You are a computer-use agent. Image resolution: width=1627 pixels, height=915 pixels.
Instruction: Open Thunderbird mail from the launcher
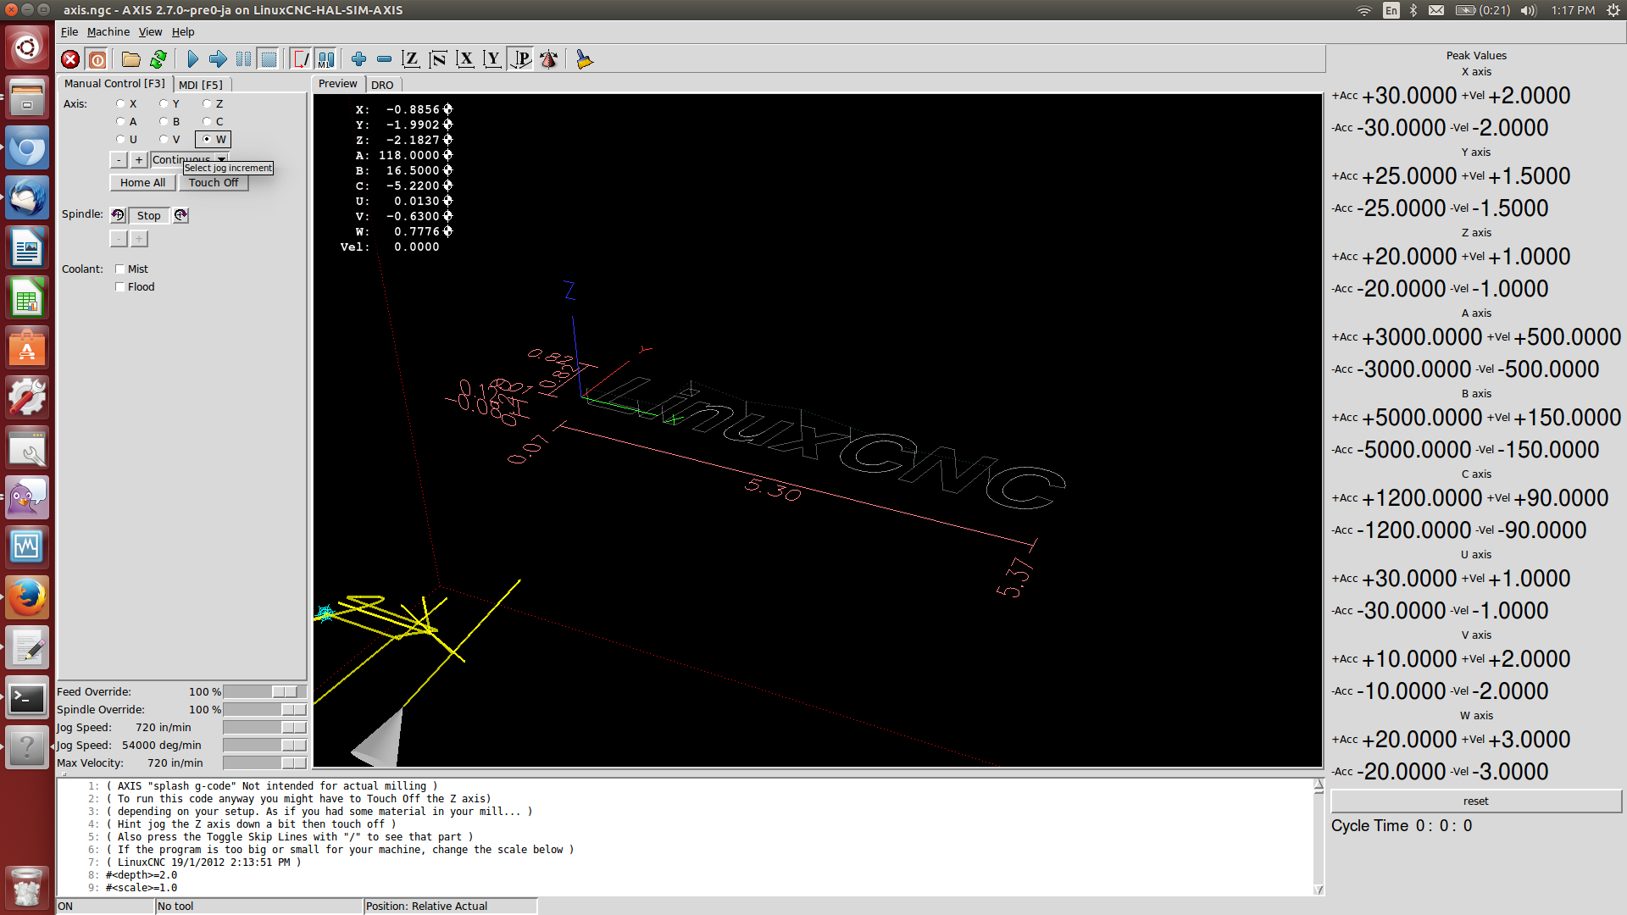(27, 199)
